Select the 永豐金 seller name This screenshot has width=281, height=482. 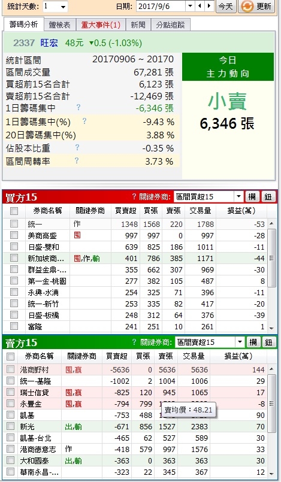pyautogui.click(x=31, y=404)
